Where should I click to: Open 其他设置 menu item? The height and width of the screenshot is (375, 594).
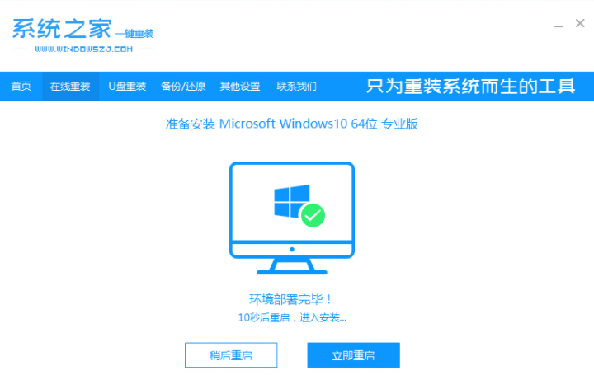click(x=240, y=87)
